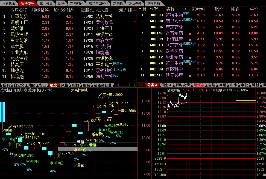
Task: Open the 设置版面 tab
Action: [9, 3]
